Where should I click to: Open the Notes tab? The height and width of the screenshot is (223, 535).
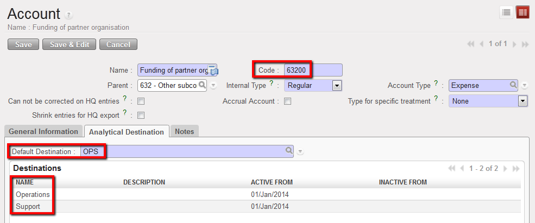coord(184,131)
